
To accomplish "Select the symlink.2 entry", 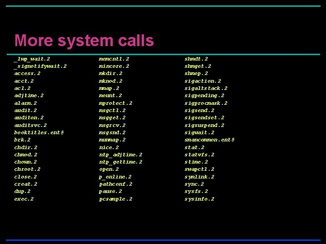I will tap(199, 177).
